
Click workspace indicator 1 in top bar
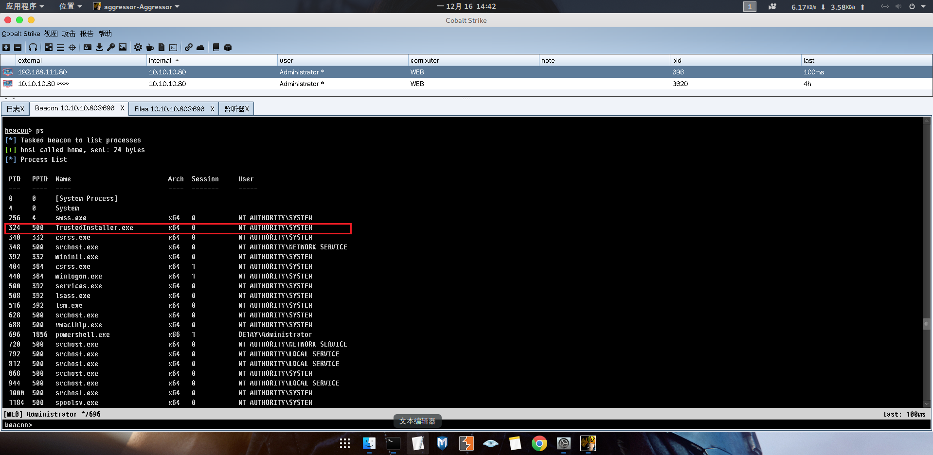[x=750, y=6]
